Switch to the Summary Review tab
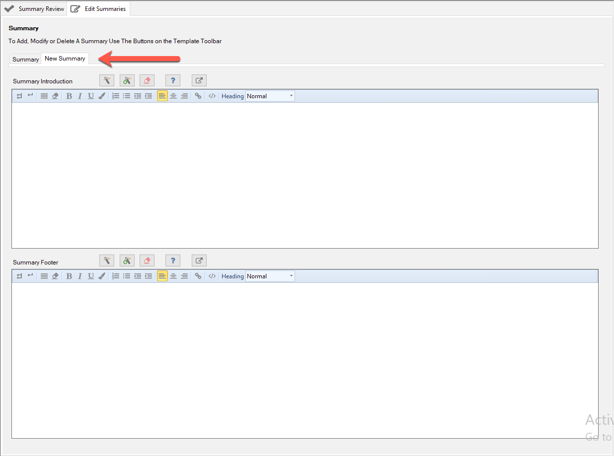The height and width of the screenshot is (456, 614). 34,9
